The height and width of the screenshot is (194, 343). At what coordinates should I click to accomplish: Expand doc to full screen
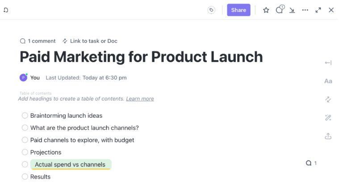(x=318, y=10)
